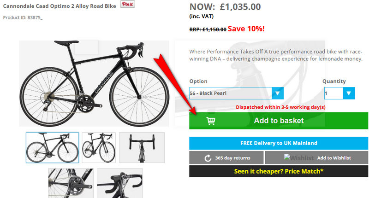Screen dimensions: 369x198
Task: Select the 56 - Black Pearl option field
Action: (230, 93)
